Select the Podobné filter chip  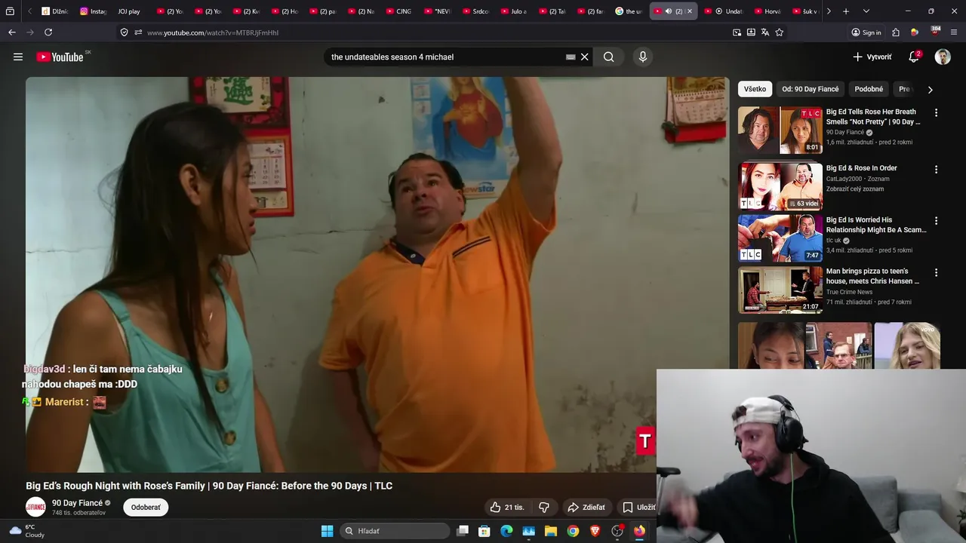click(869, 89)
